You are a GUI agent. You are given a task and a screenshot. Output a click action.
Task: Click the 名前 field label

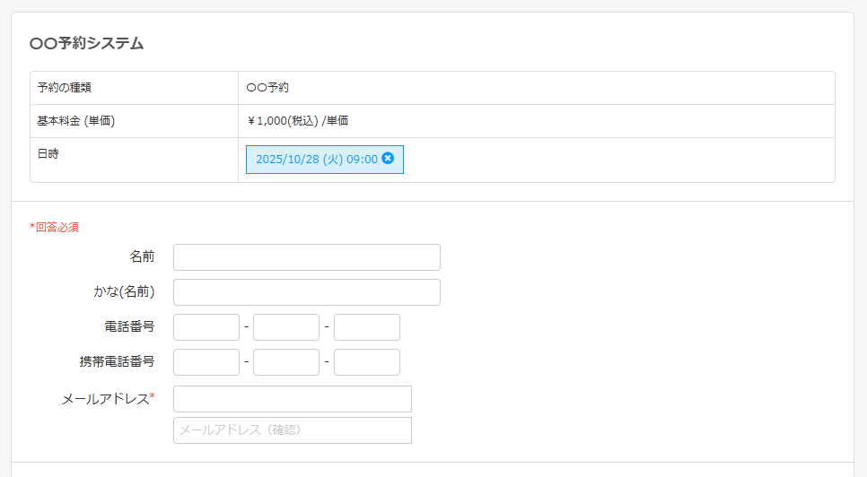(142, 257)
